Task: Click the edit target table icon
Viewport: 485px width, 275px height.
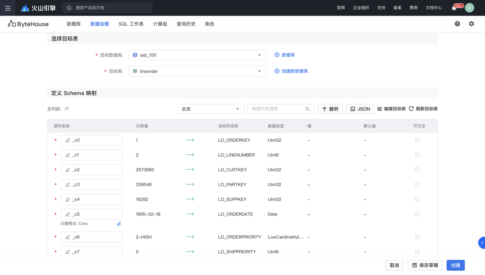Action: pyautogui.click(x=380, y=109)
